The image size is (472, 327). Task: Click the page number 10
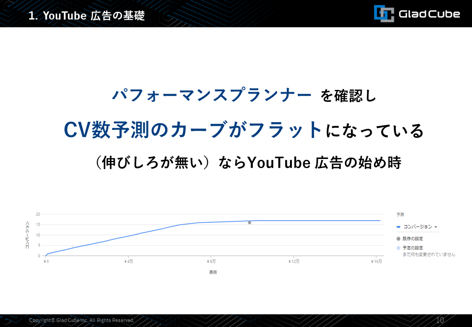tap(440, 320)
